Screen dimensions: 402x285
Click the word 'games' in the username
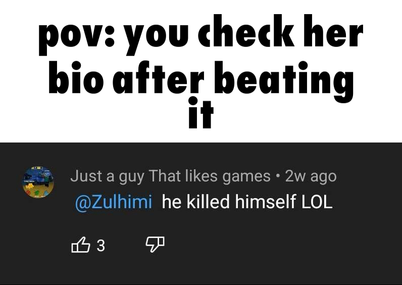click(x=246, y=177)
